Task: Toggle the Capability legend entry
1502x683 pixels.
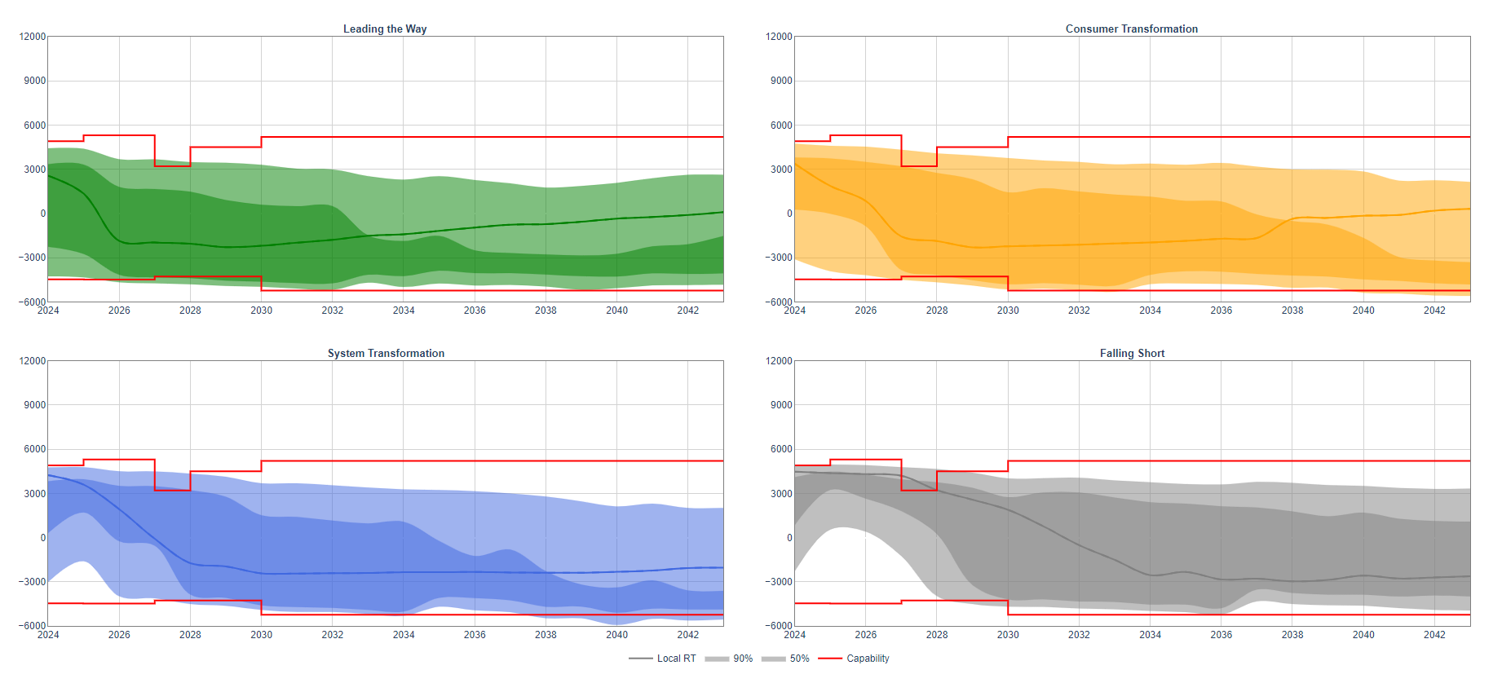Action: pyautogui.click(x=854, y=659)
